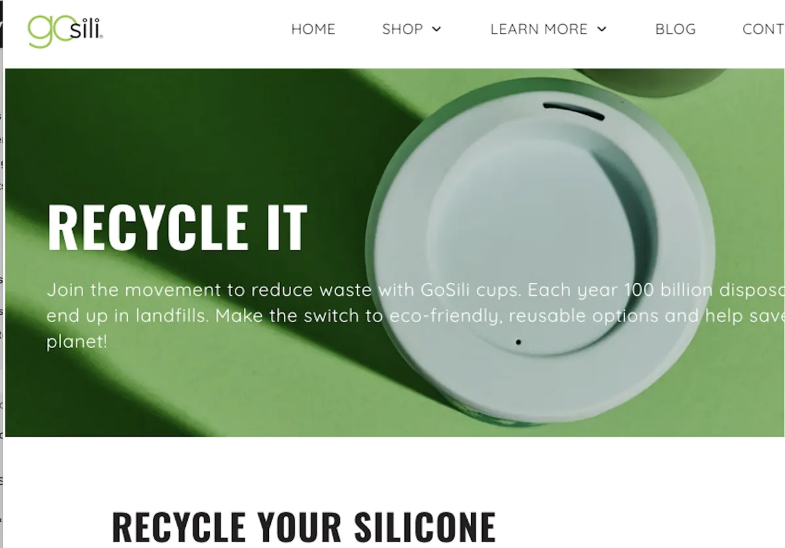Click the "Join the movement" hero paragraph
Viewport: 785px width, 548px height.
(x=415, y=315)
